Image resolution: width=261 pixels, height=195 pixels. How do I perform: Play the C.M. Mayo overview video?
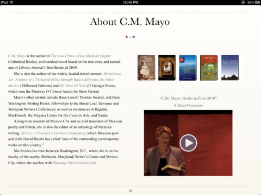coord(188,143)
